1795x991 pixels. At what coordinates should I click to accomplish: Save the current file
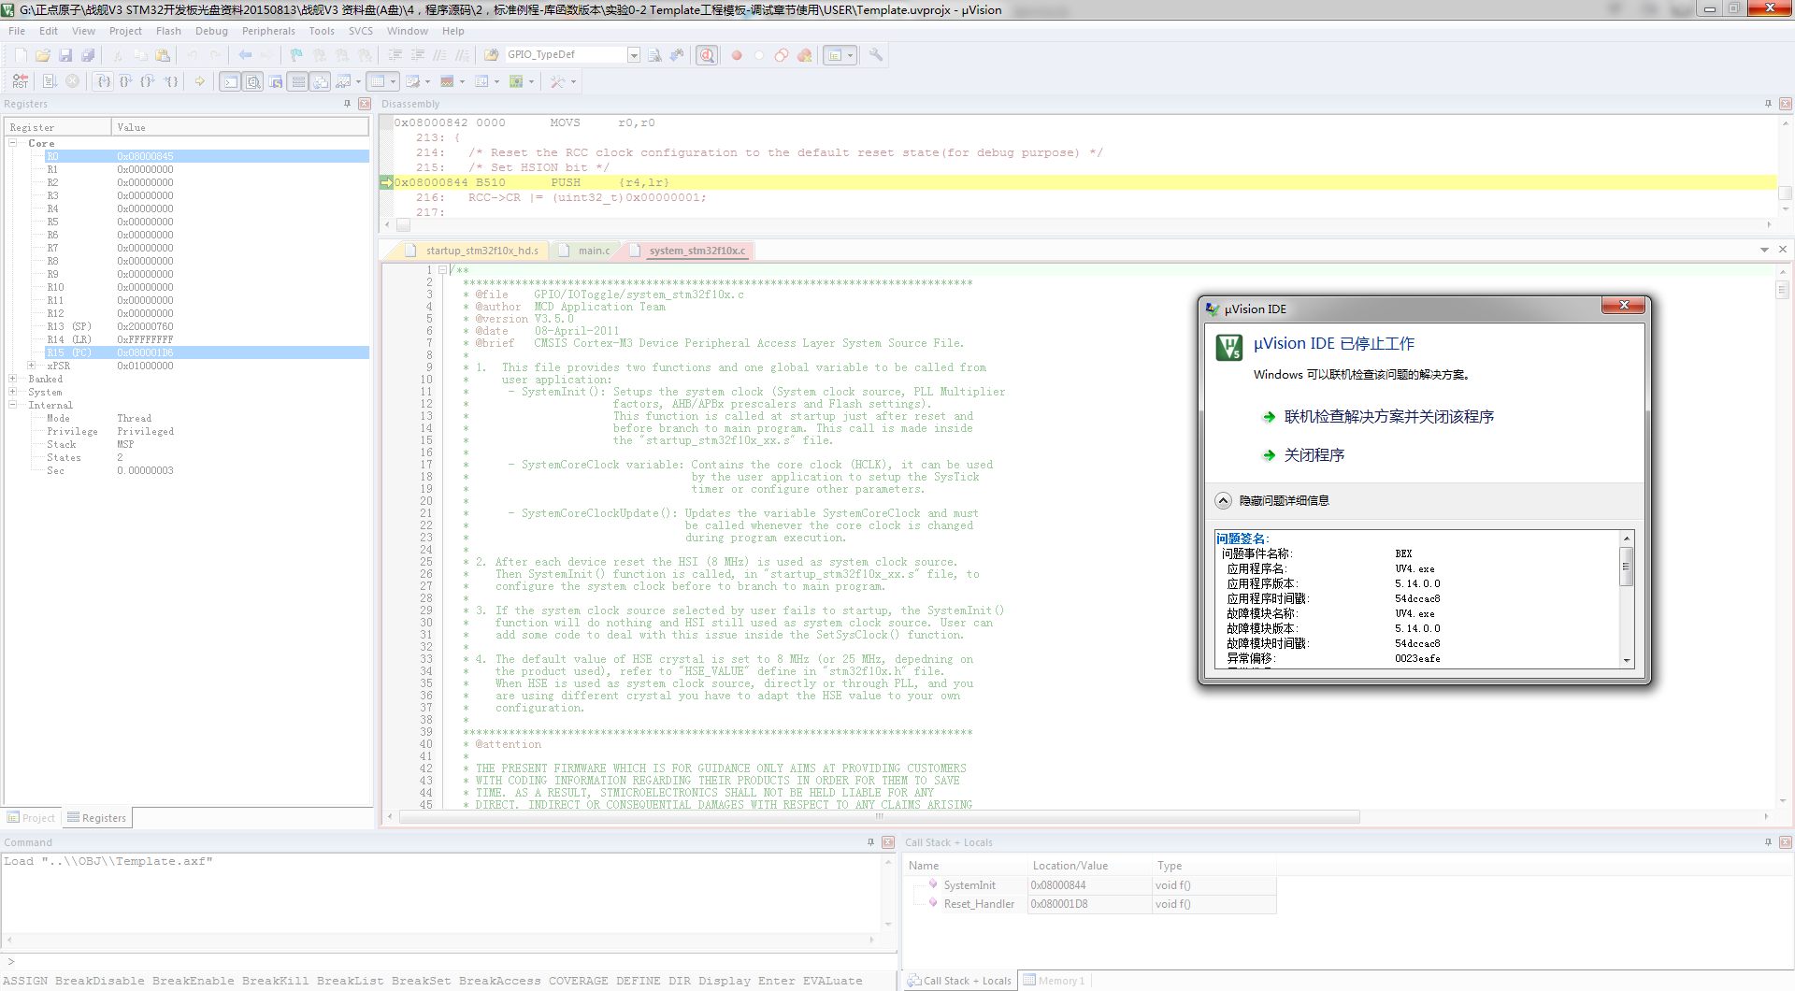click(65, 55)
